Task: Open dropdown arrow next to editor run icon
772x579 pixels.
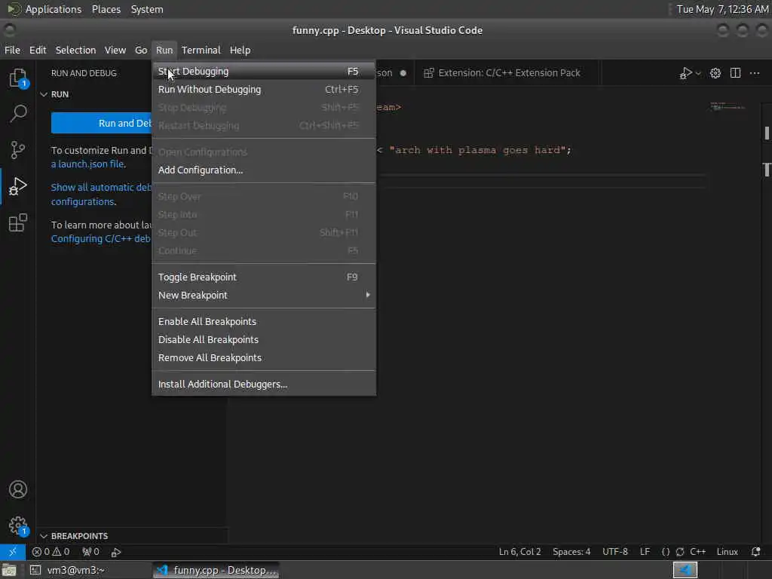Action: 698,73
